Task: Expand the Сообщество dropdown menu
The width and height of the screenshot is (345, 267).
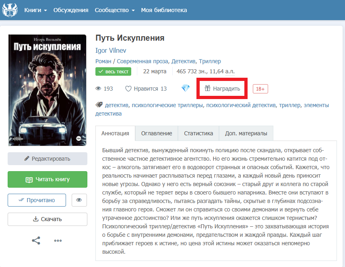Action: [x=114, y=10]
